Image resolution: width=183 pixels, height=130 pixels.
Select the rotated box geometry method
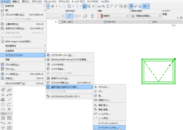tap(85, 16)
